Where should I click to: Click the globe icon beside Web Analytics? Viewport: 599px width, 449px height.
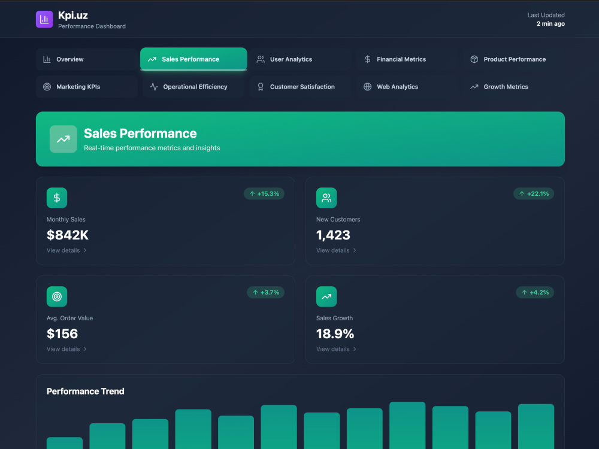(368, 87)
